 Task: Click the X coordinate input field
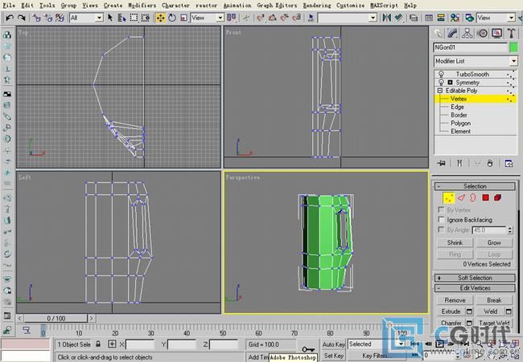click(139, 344)
